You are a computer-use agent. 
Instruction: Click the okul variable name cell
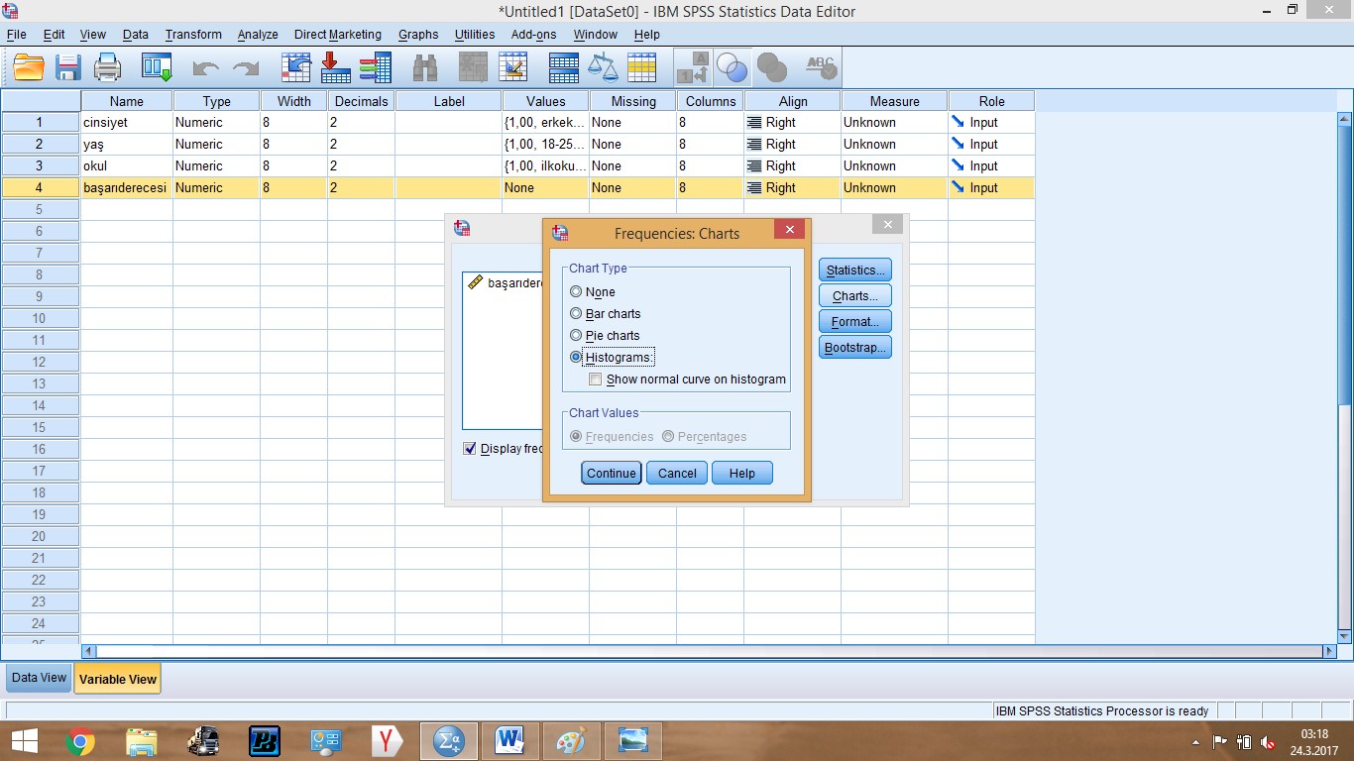click(127, 166)
